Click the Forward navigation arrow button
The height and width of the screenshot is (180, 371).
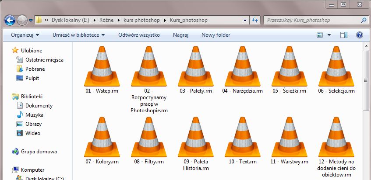coord(22,20)
